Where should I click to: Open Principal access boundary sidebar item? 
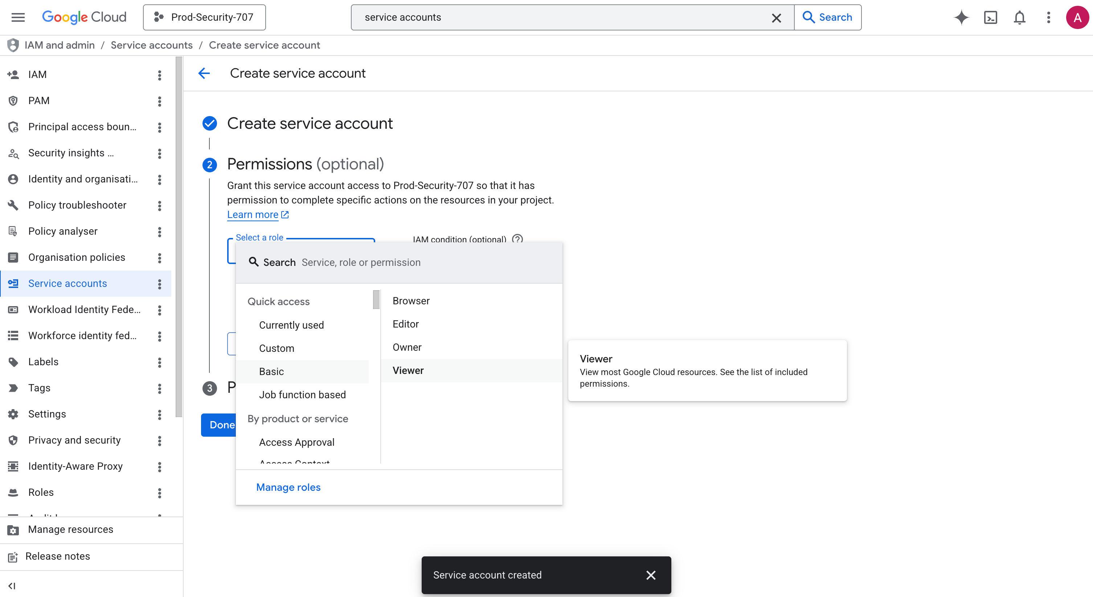point(86,127)
